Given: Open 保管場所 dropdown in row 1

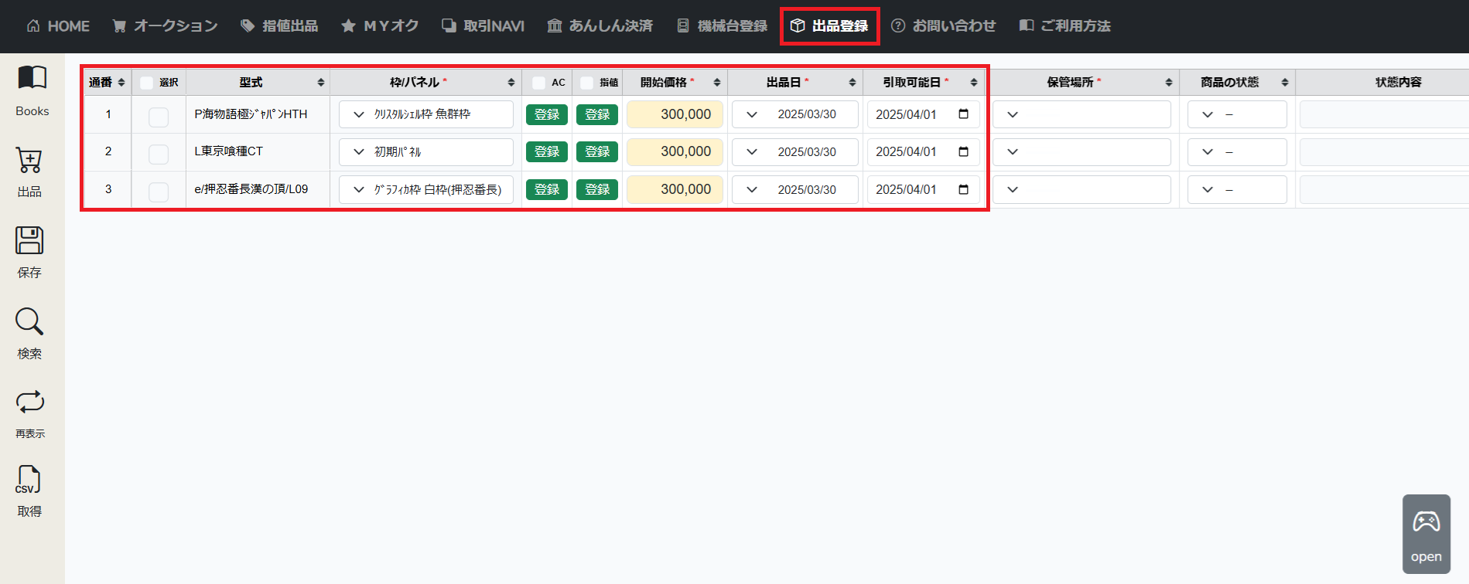Looking at the screenshot, I should [1082, 114].
